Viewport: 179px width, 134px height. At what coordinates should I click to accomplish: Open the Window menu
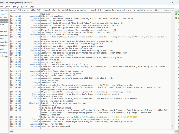[24, 6]
